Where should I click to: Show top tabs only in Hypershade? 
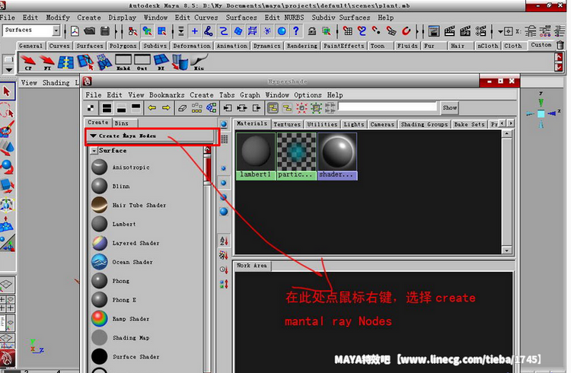(x=136, y=108)
